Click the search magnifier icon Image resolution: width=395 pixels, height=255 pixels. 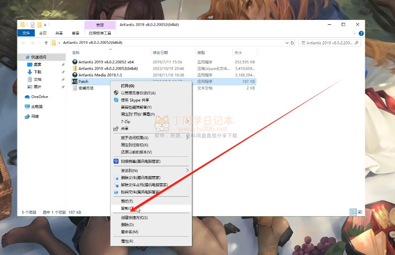pos(357,43)
